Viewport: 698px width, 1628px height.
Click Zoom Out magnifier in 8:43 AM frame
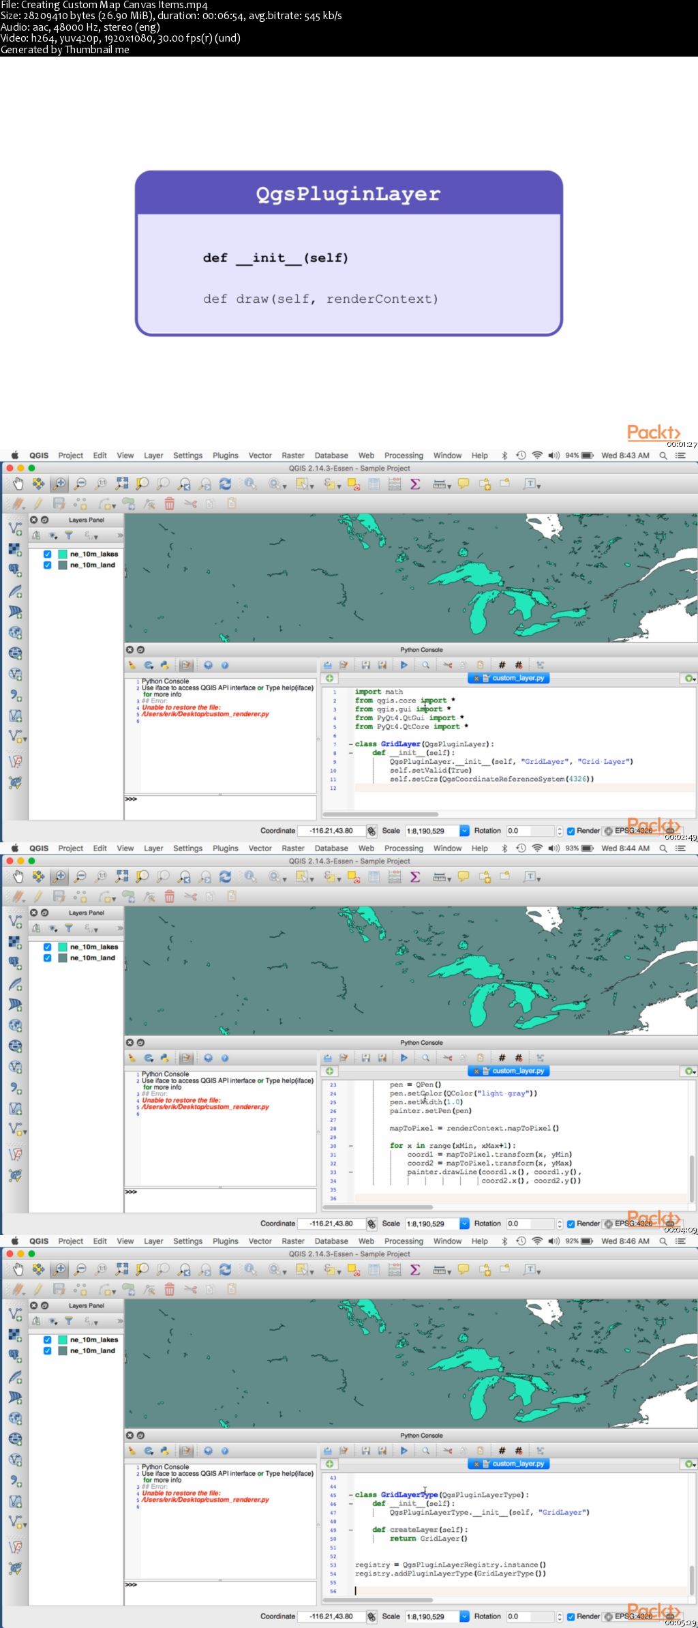(80, 484)
